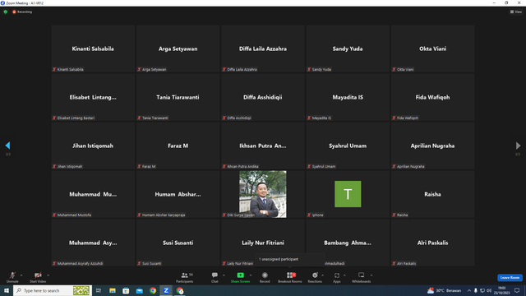
Task: Open Breakout Rooms
Action: pos(290,277)
